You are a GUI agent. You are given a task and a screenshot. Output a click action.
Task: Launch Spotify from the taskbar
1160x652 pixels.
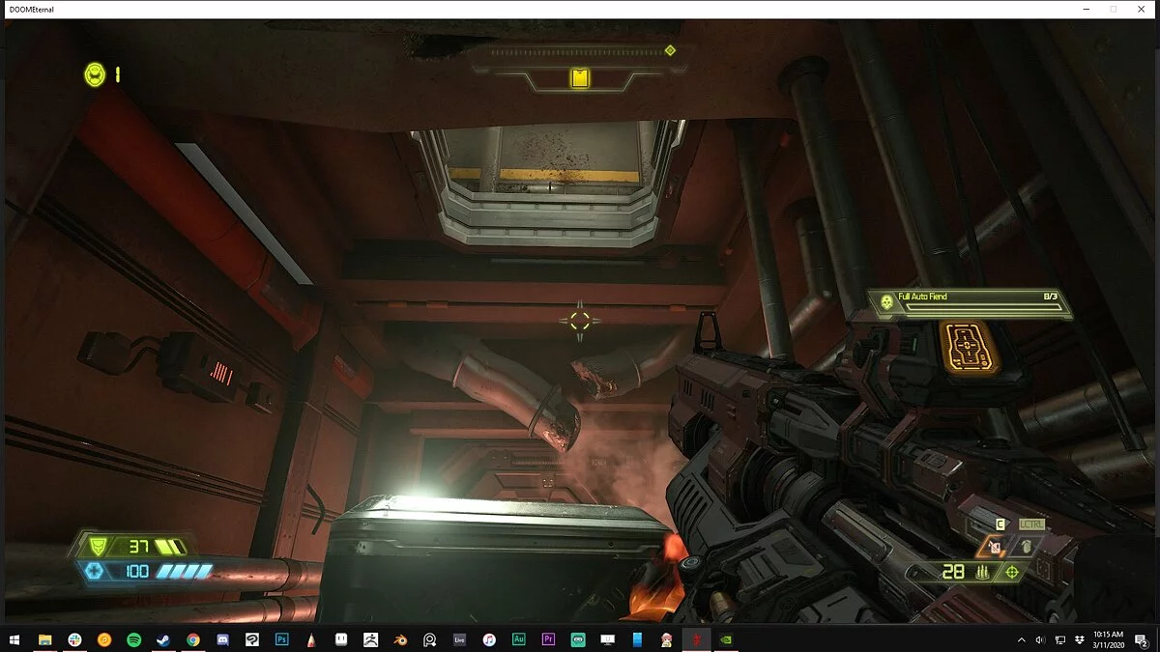click(133, 639)
